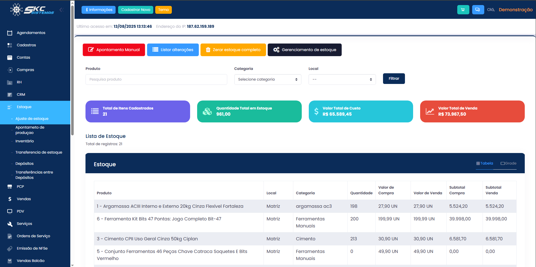Click the Vendas dollar sign icon
Screen dimensions: 536x267
coord(10,199)
